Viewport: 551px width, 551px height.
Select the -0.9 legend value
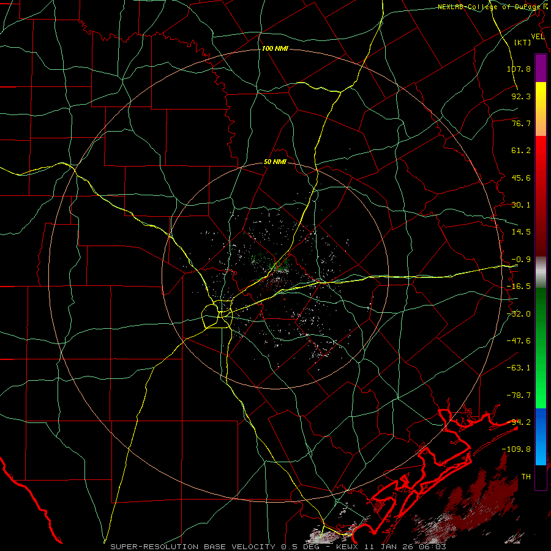(x=521, y=259)
